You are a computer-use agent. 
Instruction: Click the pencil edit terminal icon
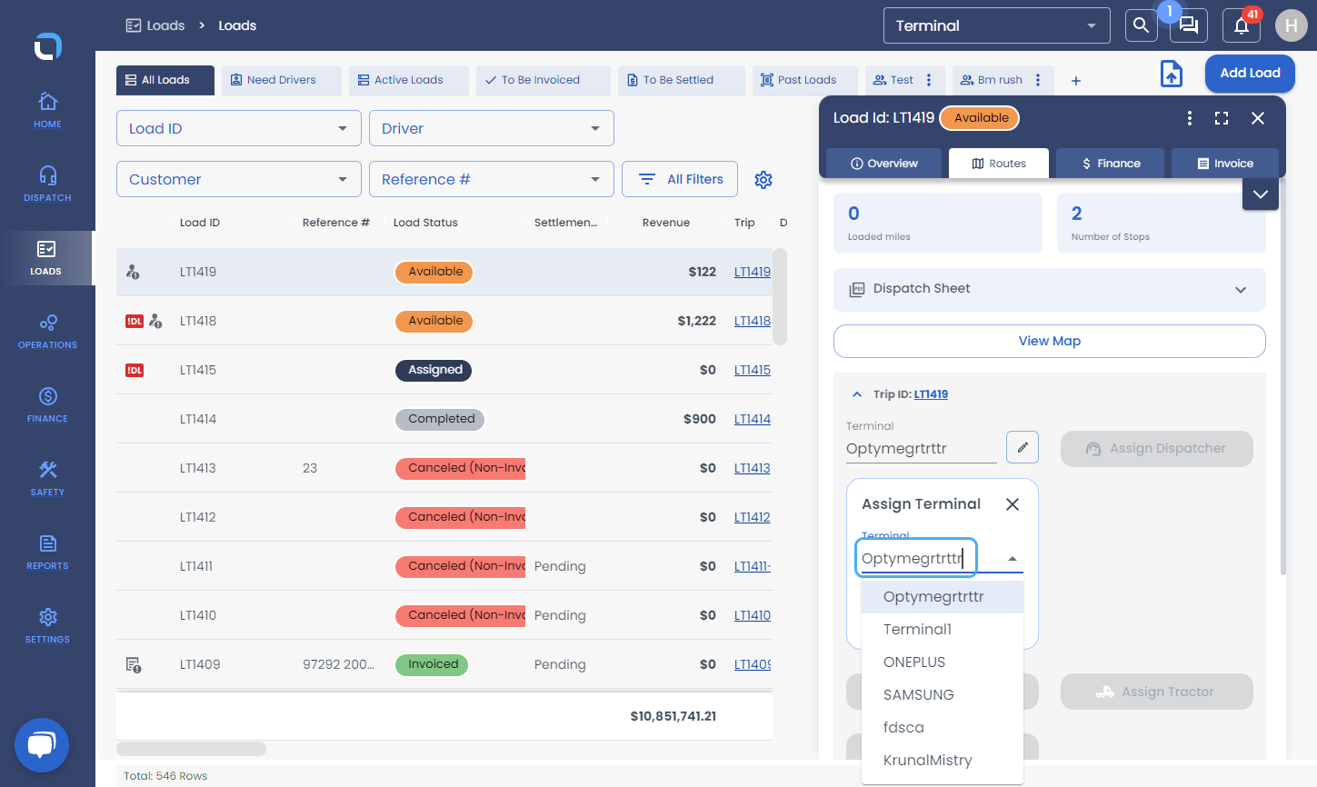click(x=1023, y=447)
